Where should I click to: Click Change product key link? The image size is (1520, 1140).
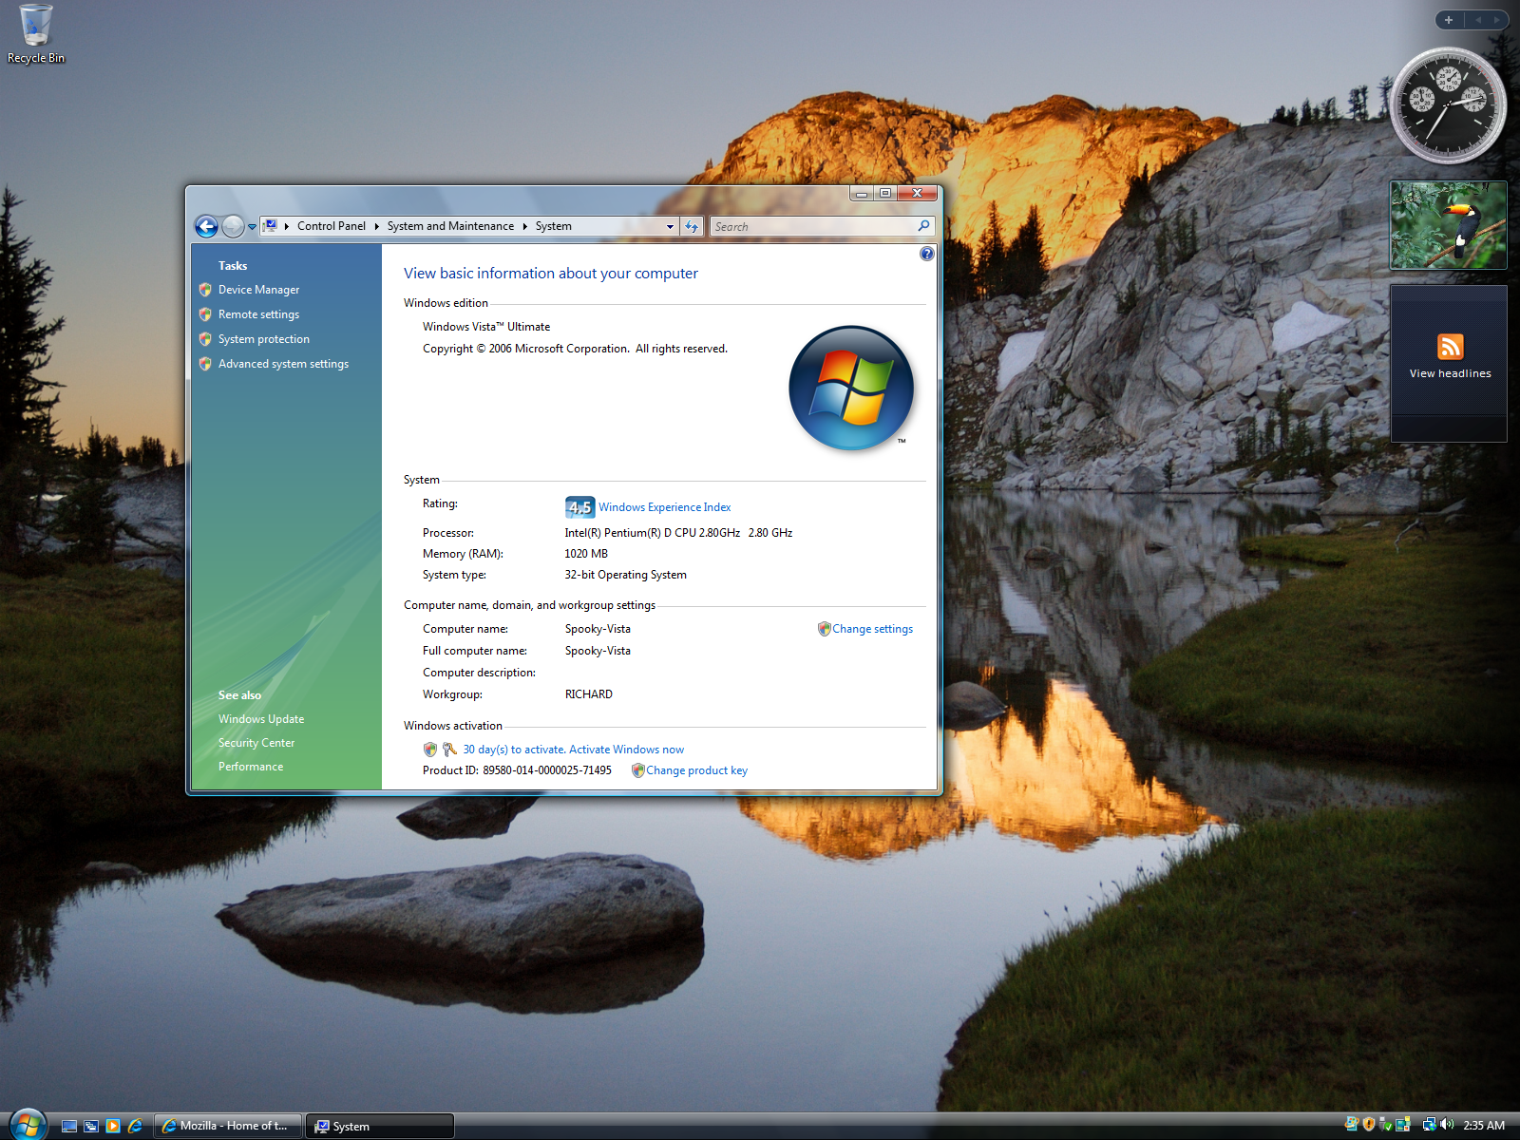pos(696,770)
